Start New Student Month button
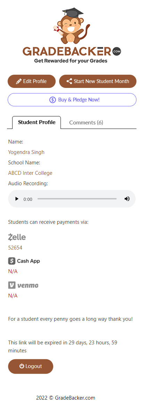The width and height of the screenshot is (144, 417). click(x=98, y=81)
